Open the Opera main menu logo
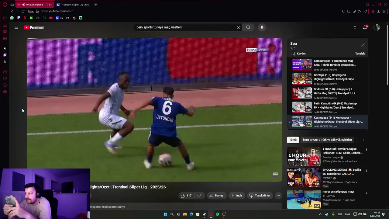Image resolution: width=389 pixels, height=219 pixels. (x=5, y=5)
